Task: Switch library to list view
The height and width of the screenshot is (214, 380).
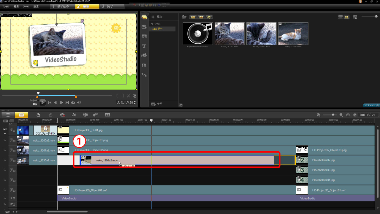Action: (341, 17)
